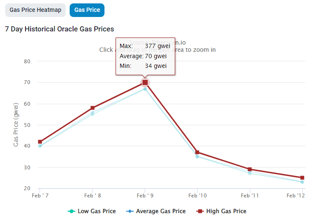Screen dimensions: 313x222
Task: Open the Gas Price Heatmap tab
Action: (35, 10)
